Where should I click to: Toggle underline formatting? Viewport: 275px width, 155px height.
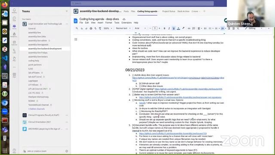(174, 28)
